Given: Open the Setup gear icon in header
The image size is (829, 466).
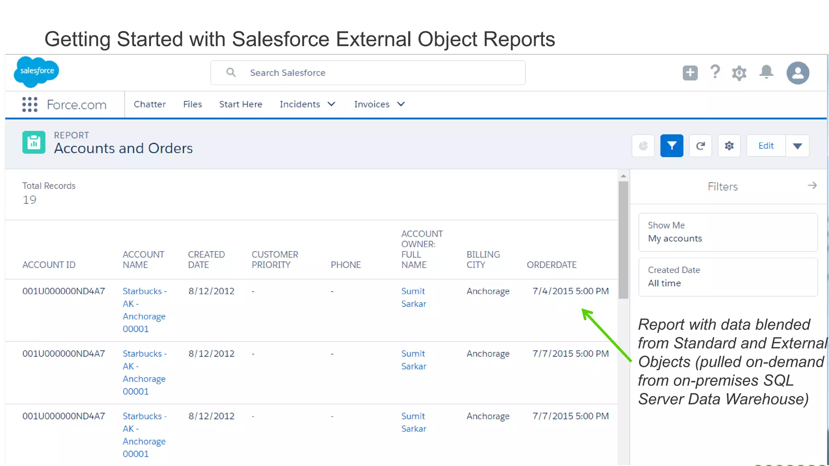Looking at the screenshot, I should pyautogui.click(x=739, y=73).
